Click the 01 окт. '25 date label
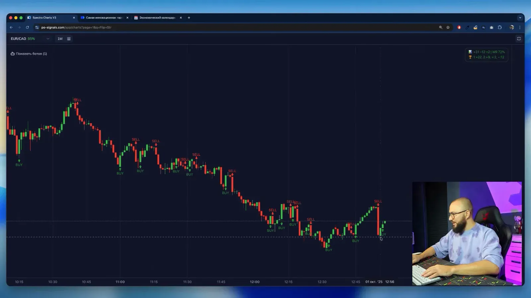 point(374,282)
